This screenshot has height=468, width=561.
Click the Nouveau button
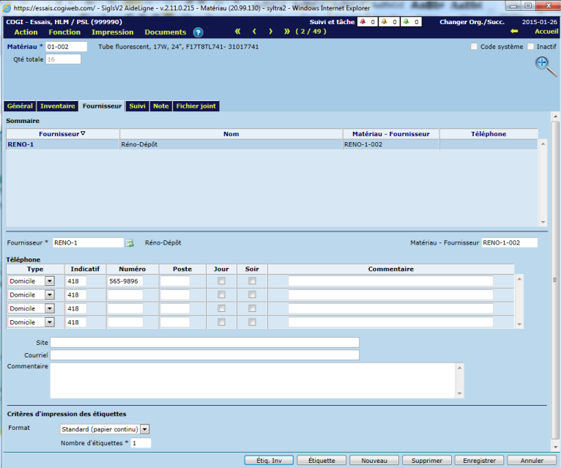374,461
